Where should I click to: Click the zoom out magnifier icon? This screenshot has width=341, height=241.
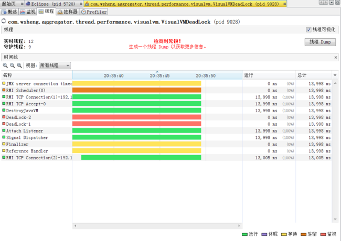[13, 65]
